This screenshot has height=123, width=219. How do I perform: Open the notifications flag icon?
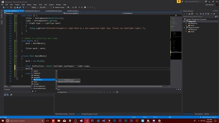[x=179, y=1]
